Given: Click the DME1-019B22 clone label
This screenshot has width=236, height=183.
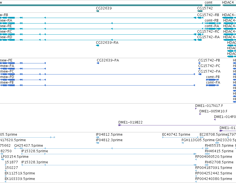Looking at the screenshot, I should pos(131,122).
